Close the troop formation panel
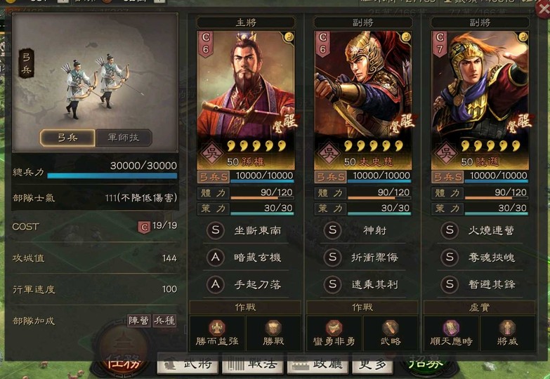 tap(543, 8)
